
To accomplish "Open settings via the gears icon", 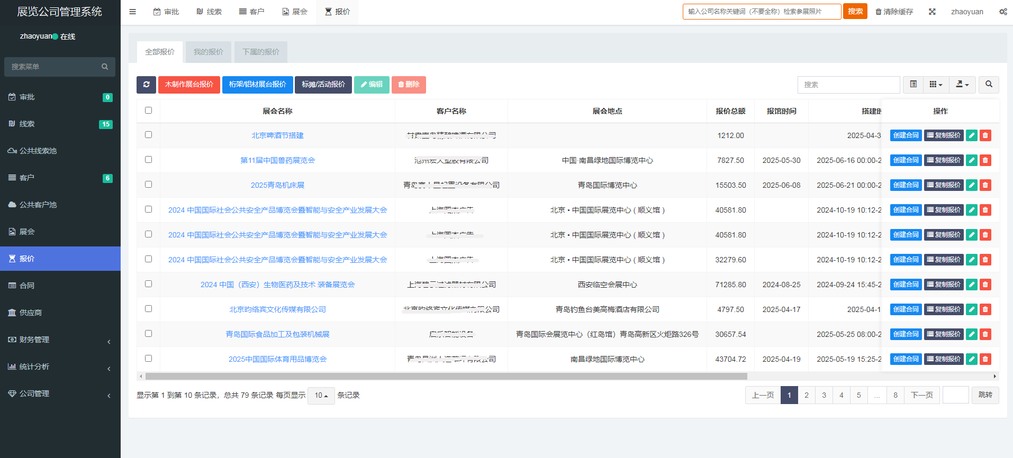I will click(x=1003, y=12).
